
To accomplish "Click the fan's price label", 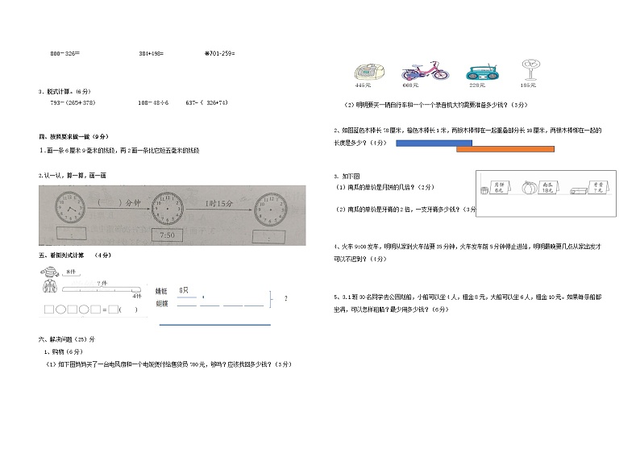I will [x=528, y=85].
